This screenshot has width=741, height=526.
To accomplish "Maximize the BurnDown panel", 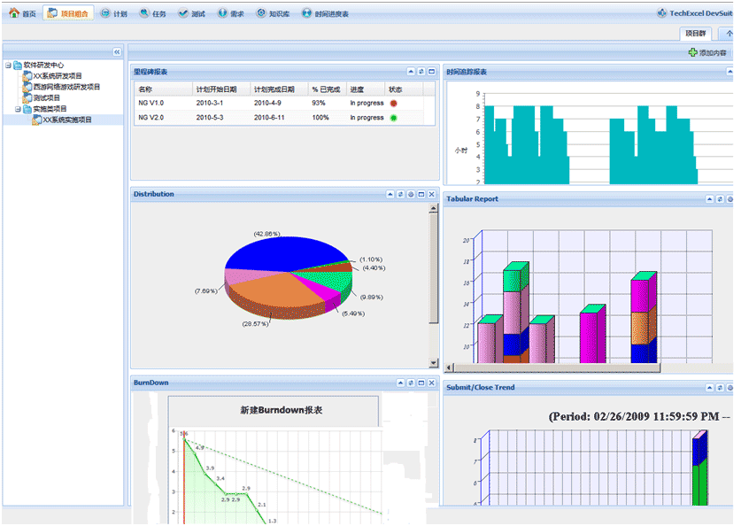I will coord(421,383).
